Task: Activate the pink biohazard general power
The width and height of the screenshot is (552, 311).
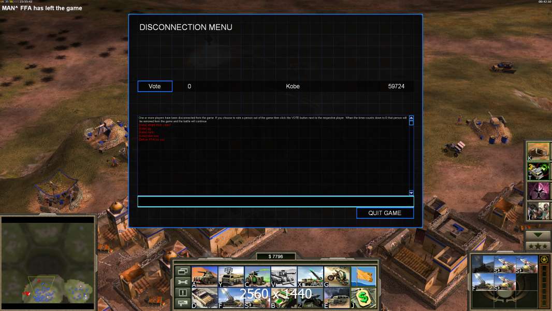Action: point(539,191)
